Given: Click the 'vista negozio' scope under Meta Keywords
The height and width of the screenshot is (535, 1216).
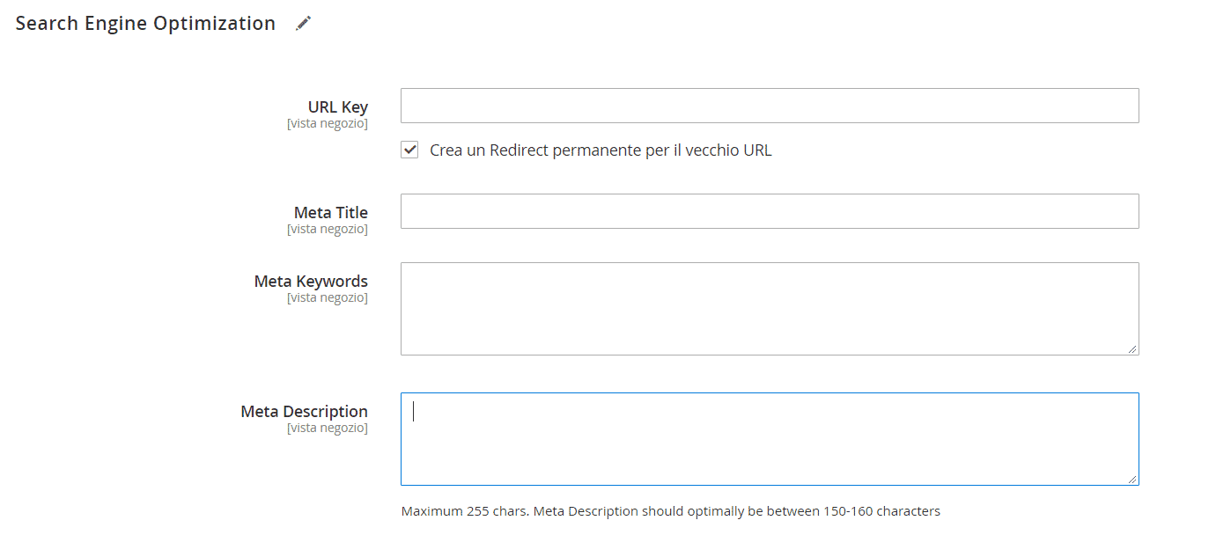Looking at the screenshot, I should 328,298.
